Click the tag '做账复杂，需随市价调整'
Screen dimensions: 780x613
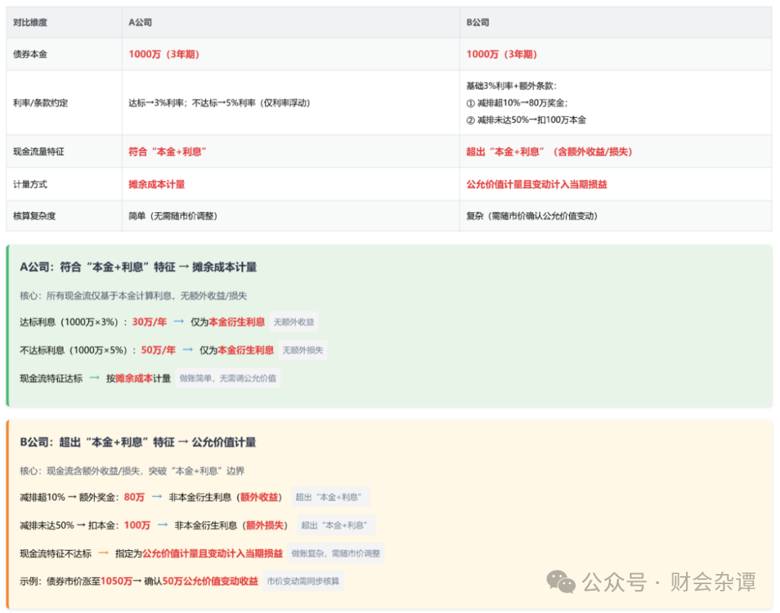coord(336,553)
